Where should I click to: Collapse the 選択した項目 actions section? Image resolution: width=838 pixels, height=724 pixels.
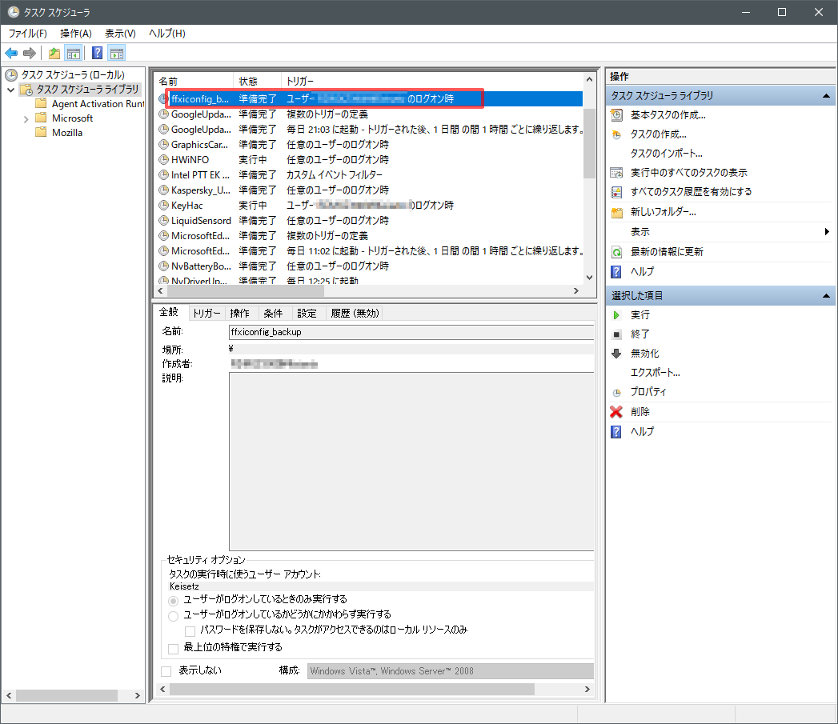(x=826, y=295)
